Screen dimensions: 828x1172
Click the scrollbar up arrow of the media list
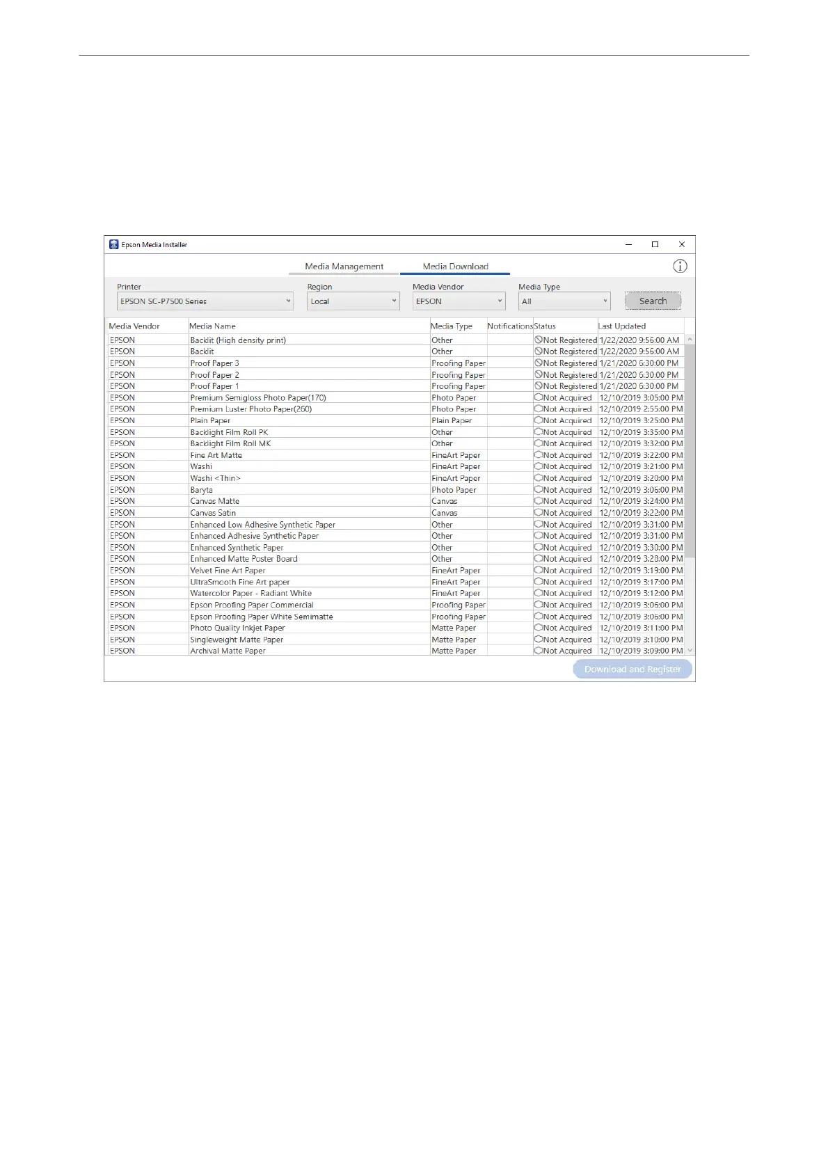[690, 339]
